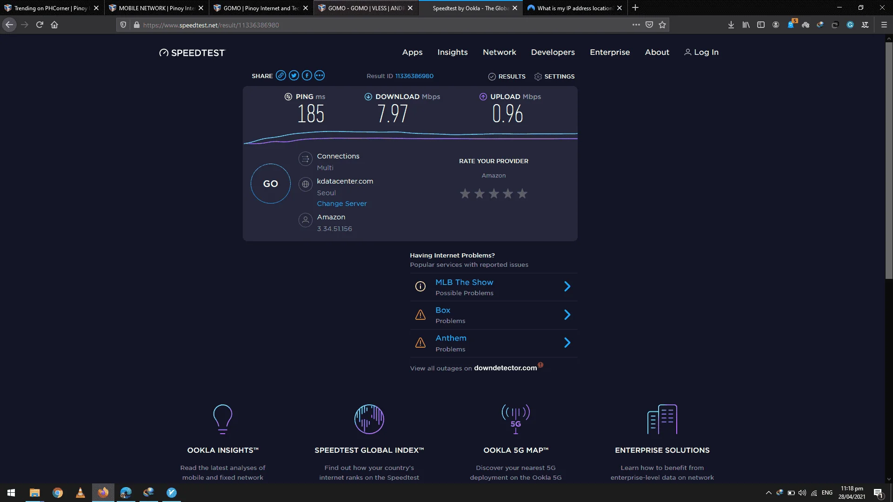Open more share options ellipsis icon
Viewport: 893px width, 502px height.
point(320,75)
